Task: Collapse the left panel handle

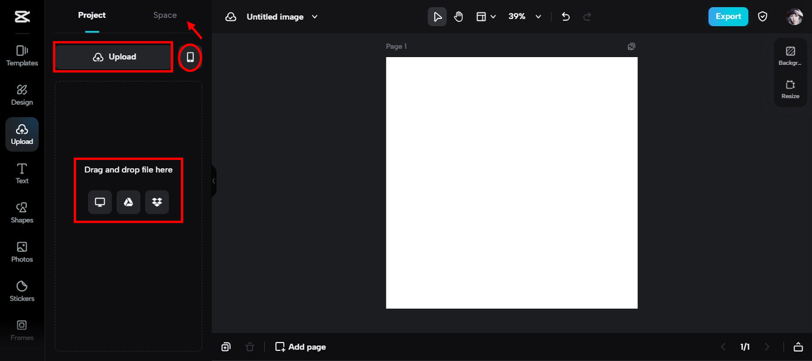Action: [214, 181]
